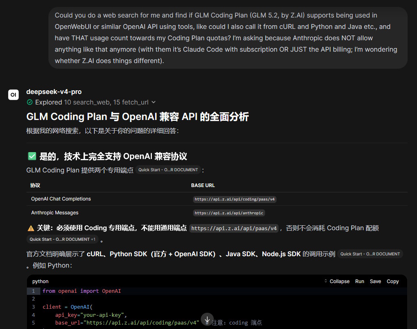417x329 pixels.
Task: Click code line 1 from openai import
Action: coord(81,291)
